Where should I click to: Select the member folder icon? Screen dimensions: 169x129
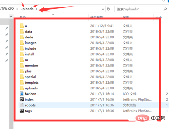coord(22,65)
